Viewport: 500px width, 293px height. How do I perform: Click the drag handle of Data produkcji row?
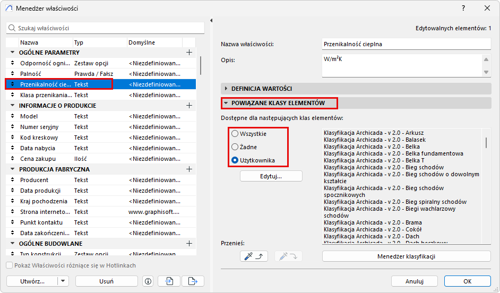(x=12, y=191)
